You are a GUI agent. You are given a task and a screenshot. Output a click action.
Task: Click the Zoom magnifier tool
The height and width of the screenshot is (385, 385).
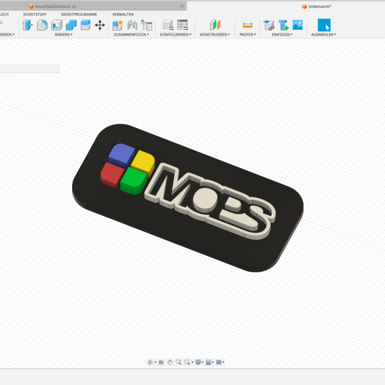(x=178, y=362)
